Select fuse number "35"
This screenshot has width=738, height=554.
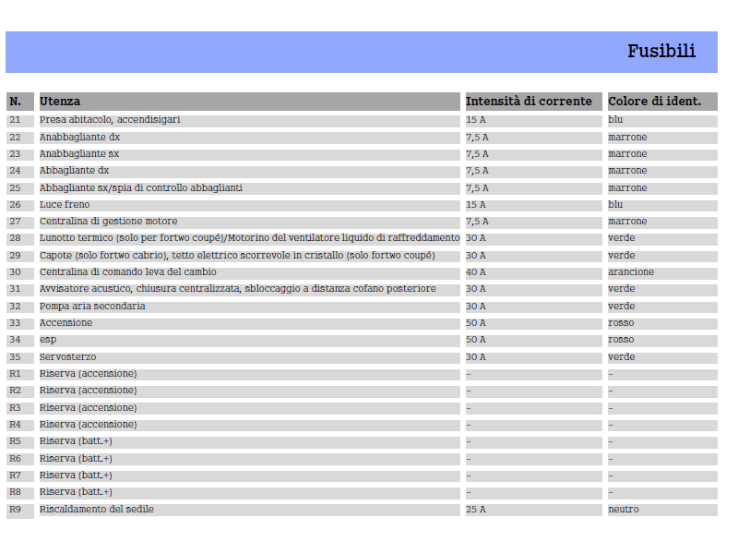(15, 357)
